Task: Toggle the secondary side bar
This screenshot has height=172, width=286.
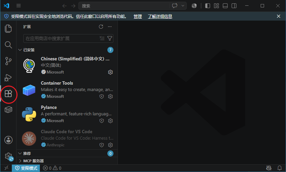Action: (234, 6)
